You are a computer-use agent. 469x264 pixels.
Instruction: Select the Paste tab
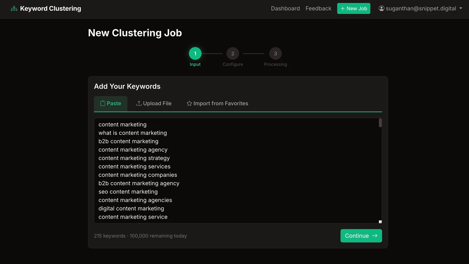(111, 103)
